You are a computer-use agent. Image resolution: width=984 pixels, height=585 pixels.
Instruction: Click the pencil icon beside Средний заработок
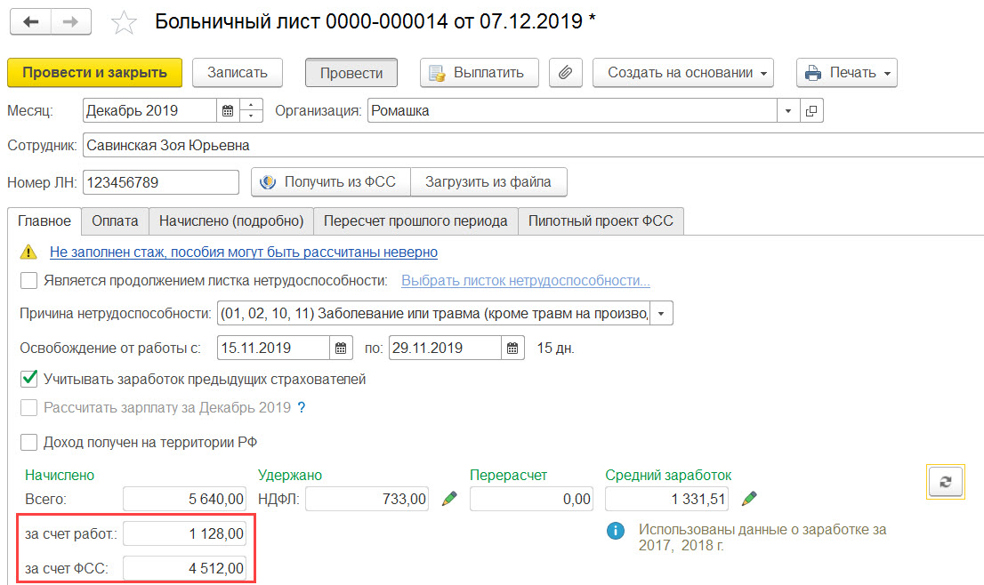[x=749, y=499]
